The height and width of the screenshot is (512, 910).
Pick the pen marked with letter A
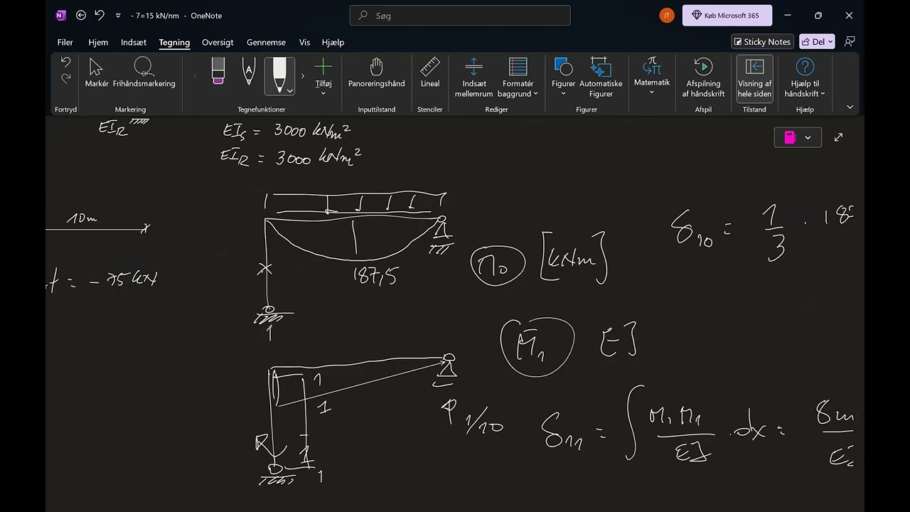click(x=248, y=71)
